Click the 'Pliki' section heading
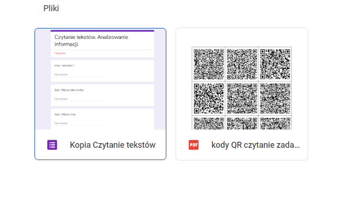 (x=51, y=8)
